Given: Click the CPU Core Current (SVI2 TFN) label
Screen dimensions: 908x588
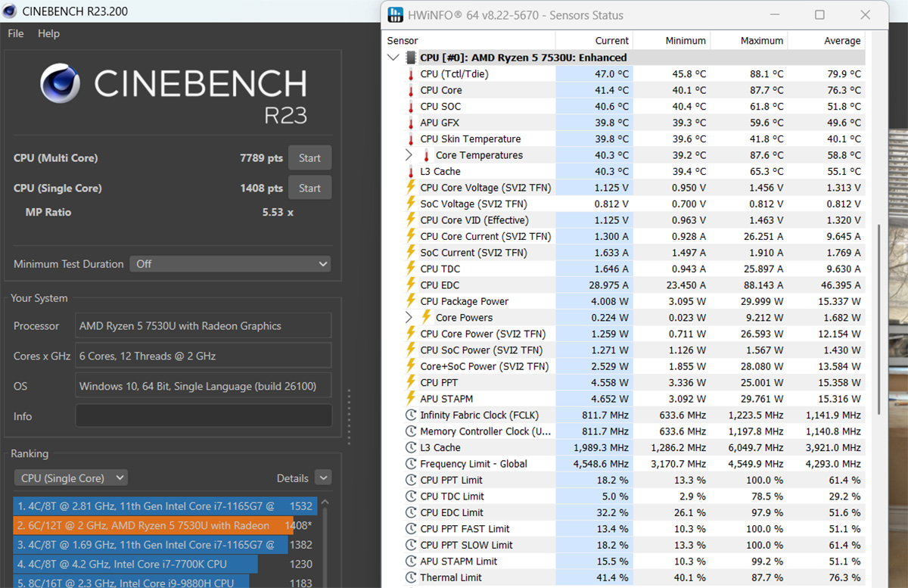Looking at the screenshot, I should [x=486, y=237].
